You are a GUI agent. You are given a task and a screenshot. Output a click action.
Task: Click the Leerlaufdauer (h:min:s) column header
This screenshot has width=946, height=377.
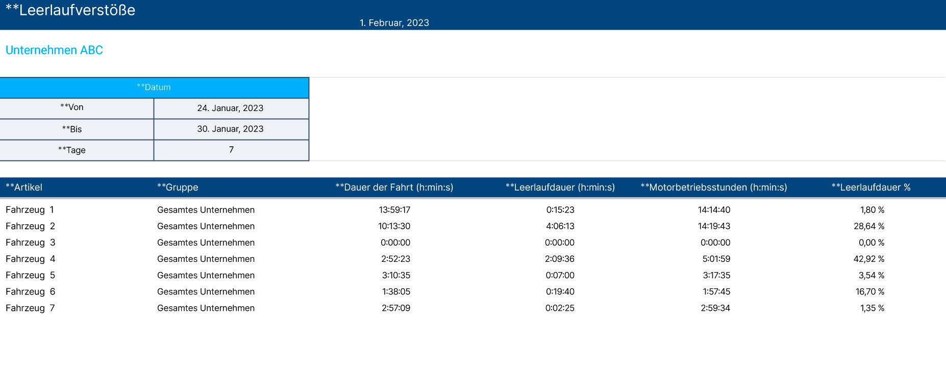tap(560, 187)
